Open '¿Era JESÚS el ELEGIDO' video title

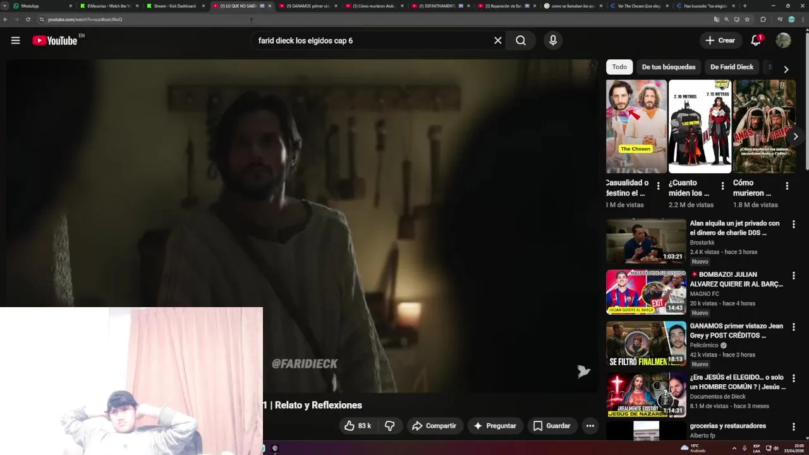[x=738, y=382]
